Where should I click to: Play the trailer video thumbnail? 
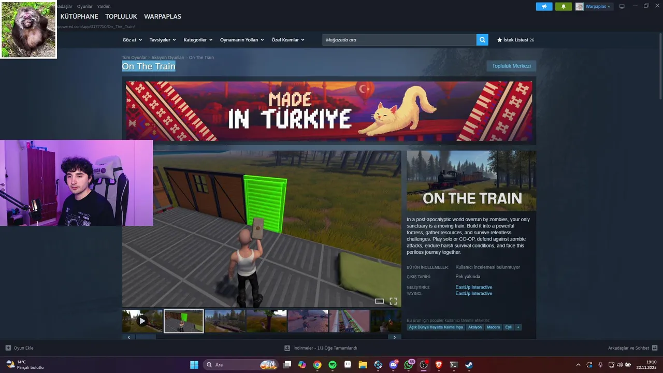click(x=142, y=321)
